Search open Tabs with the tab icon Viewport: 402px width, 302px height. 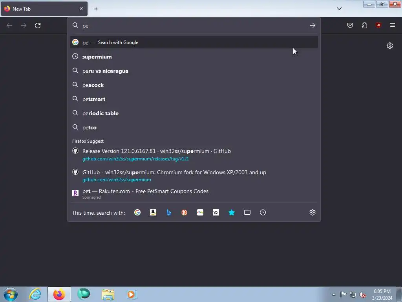247,212
